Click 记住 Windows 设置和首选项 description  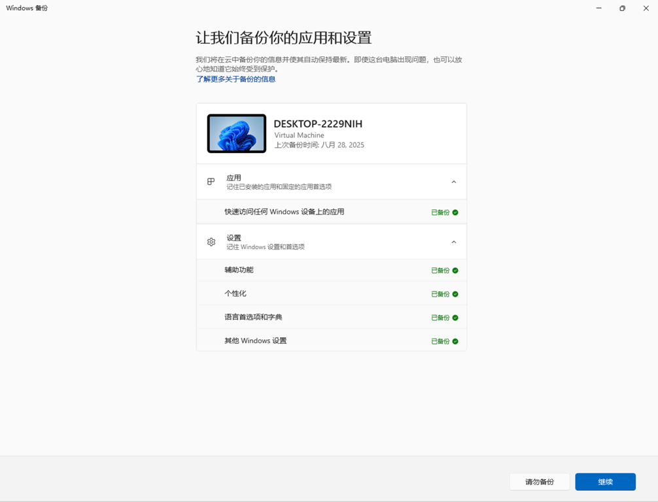tap(266, 247)
